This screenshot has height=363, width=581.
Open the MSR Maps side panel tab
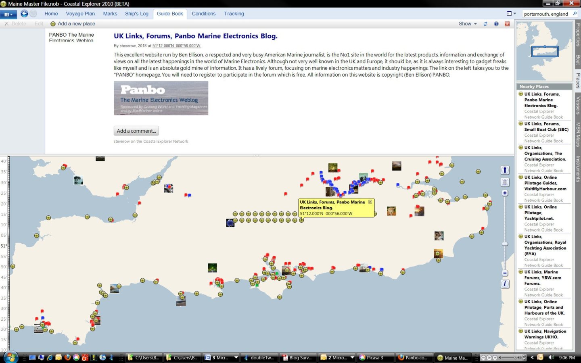578,134
